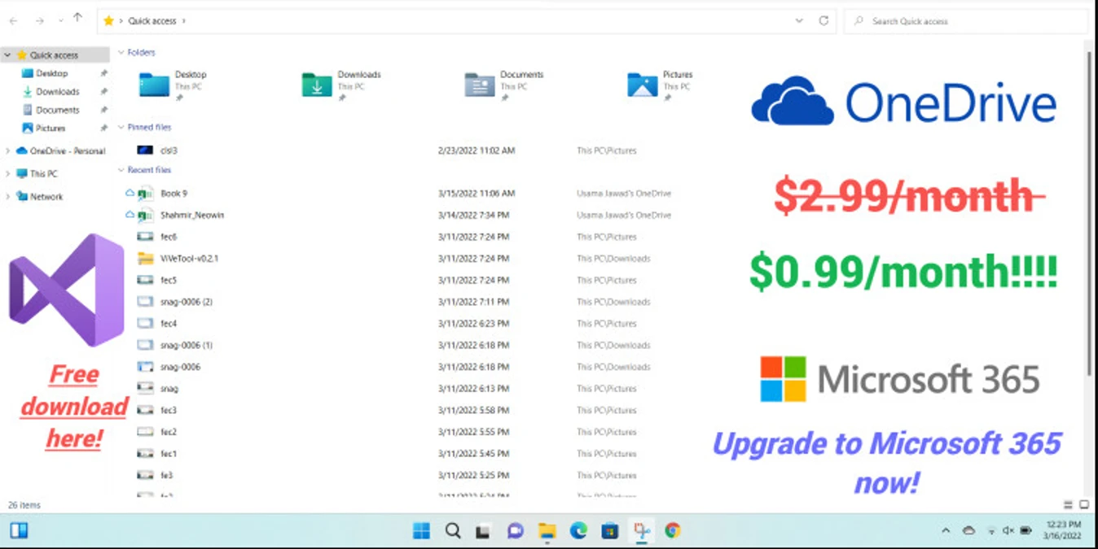Open Microsoft Edge from the taskbar
This screenshot has height=549, width=1098.
point(578,531)
